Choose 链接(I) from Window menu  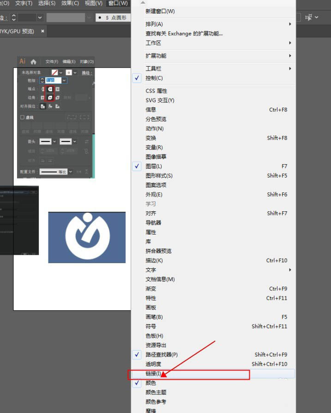point(213,374)
